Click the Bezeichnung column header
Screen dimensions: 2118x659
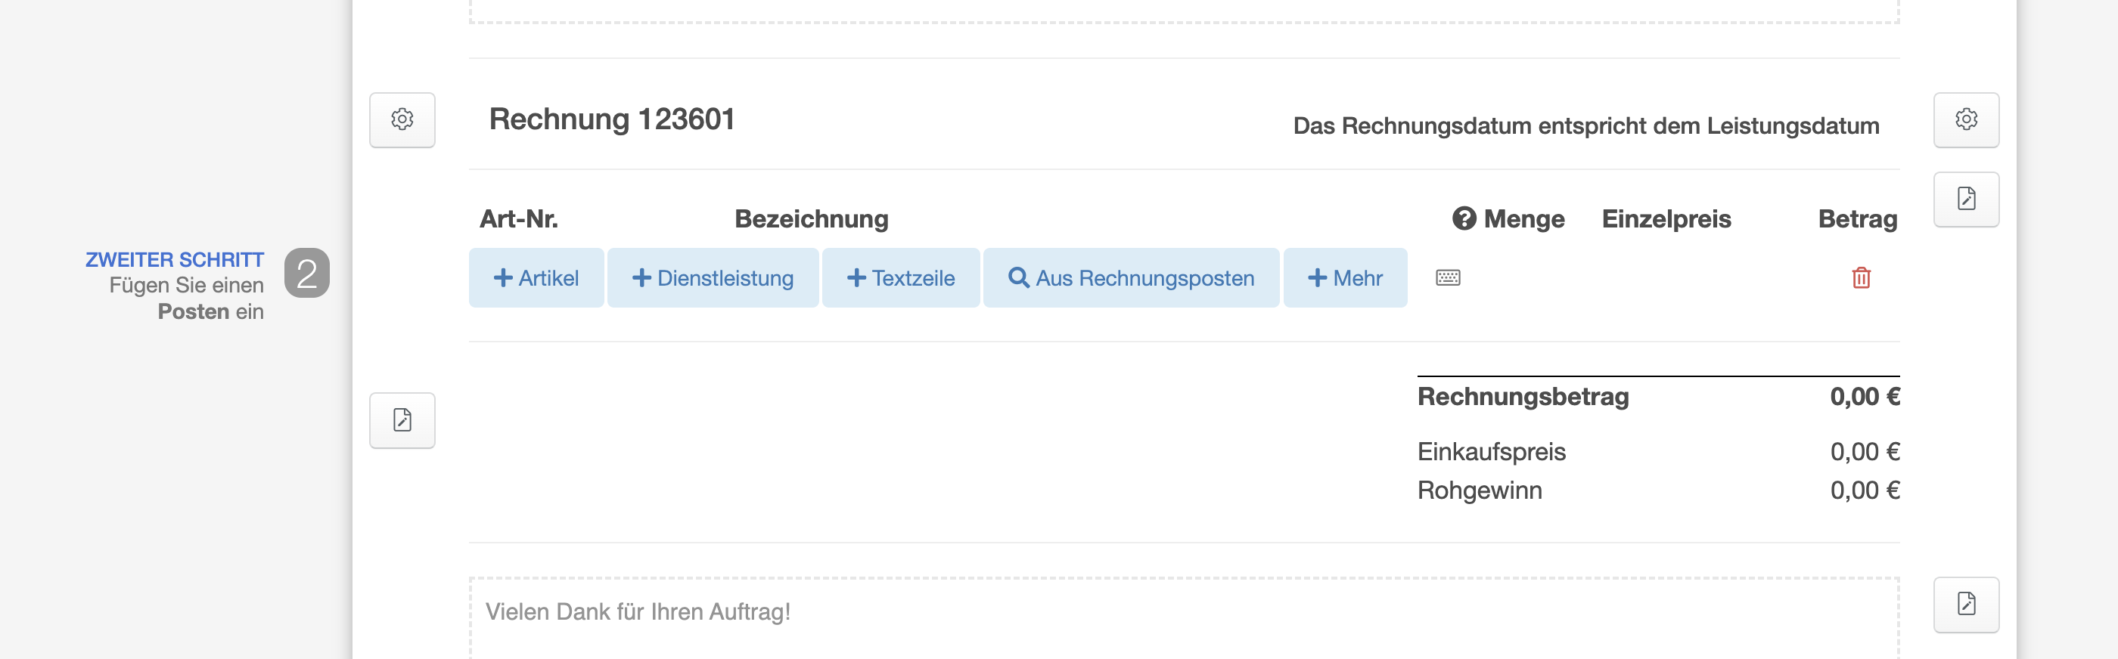[811, 218]
